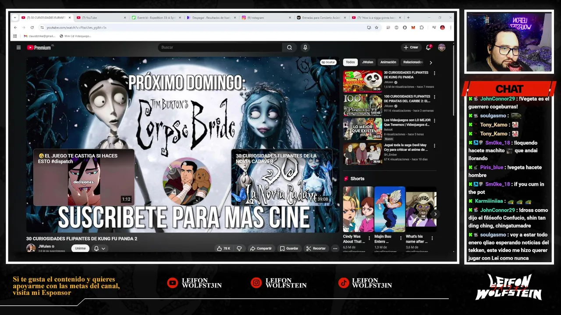Open options for Majin Buu Enters short
The height and width of the screenshot is (315, 561).
pyautogui.click(x=401, y=238)
